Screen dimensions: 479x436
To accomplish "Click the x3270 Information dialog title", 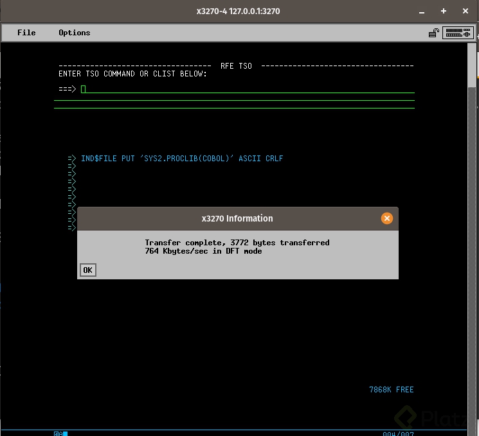I will coord(237,218).
